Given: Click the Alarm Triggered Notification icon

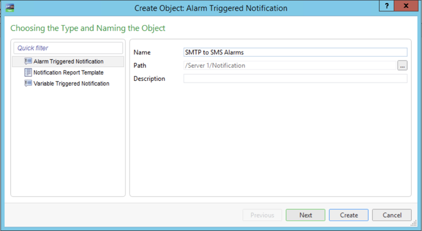Looking at the screenshot, I should tap(28, 62).
